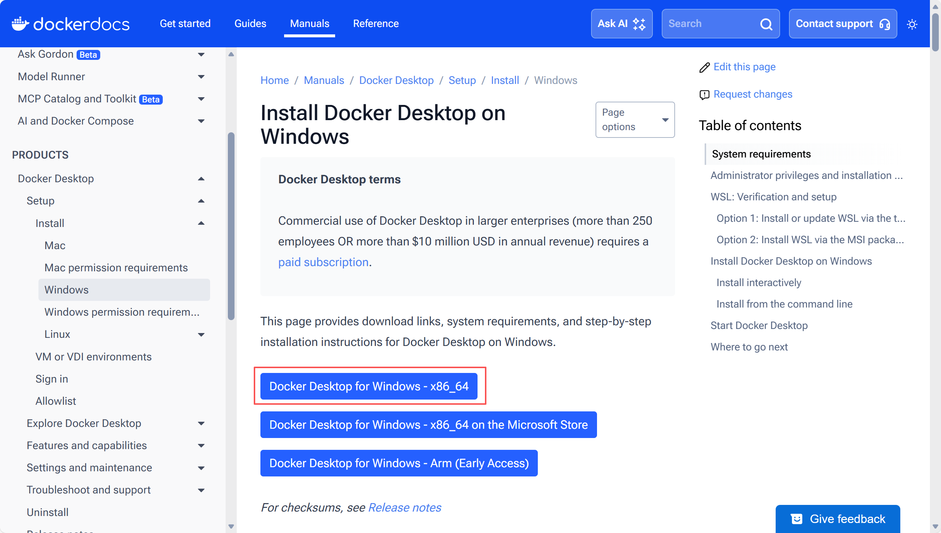
Task: Toggle light/dark theme sun icon
Action: pos(912,24)
